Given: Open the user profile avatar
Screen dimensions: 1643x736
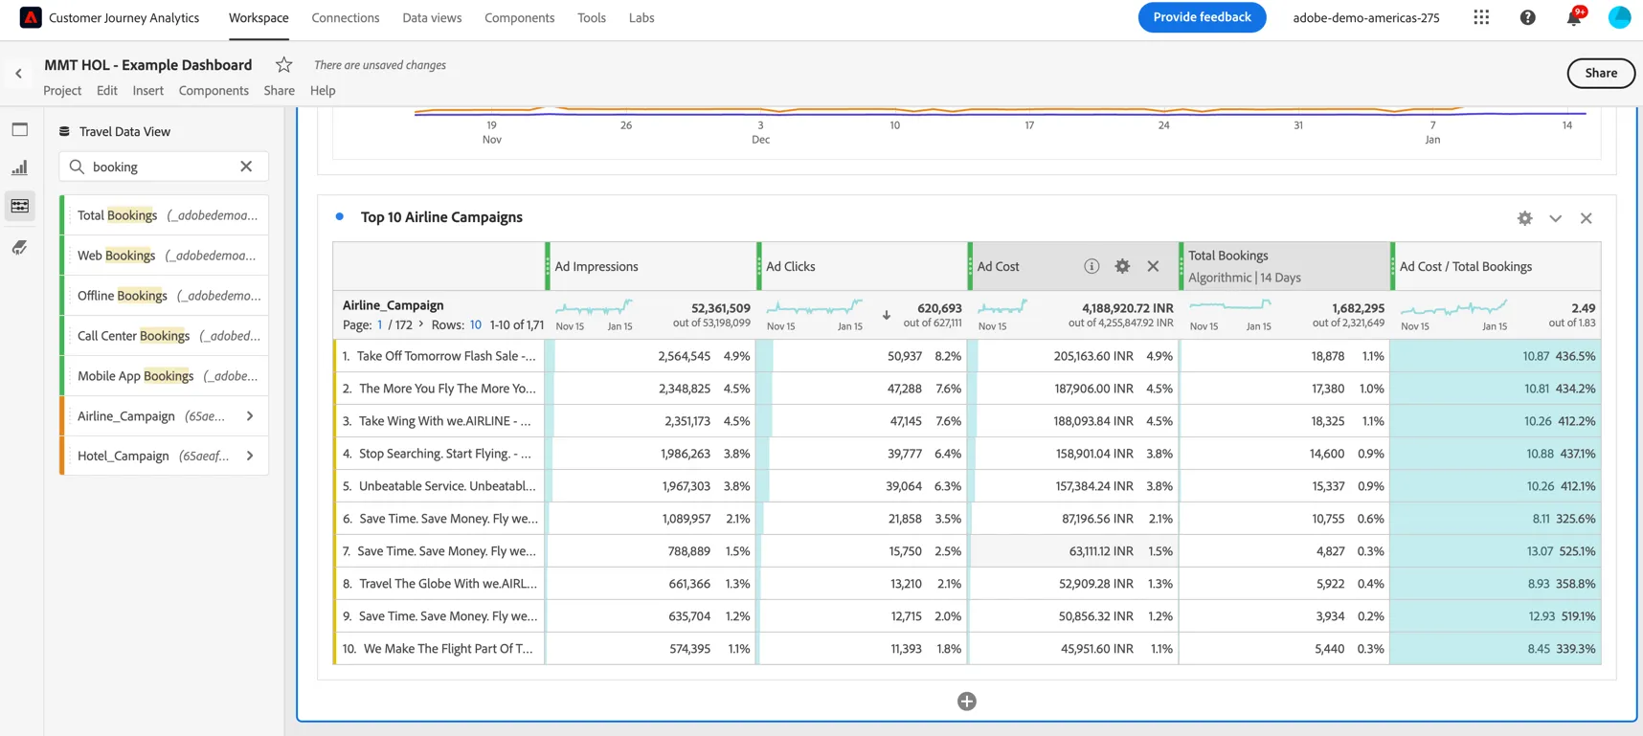Looking at the screenshot, I should coord(1619,17).
